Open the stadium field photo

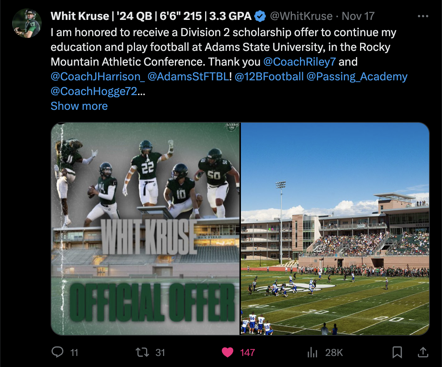coord(335,229)
